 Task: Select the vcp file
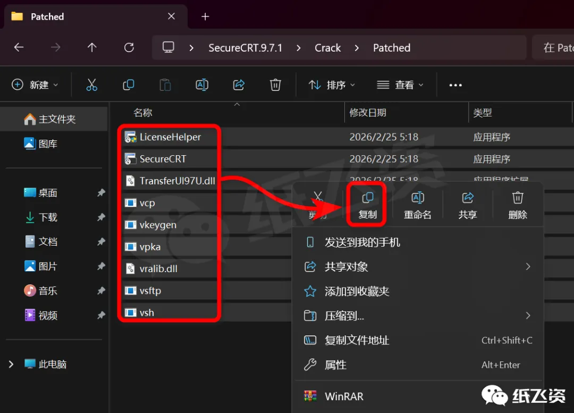[147, 203]
